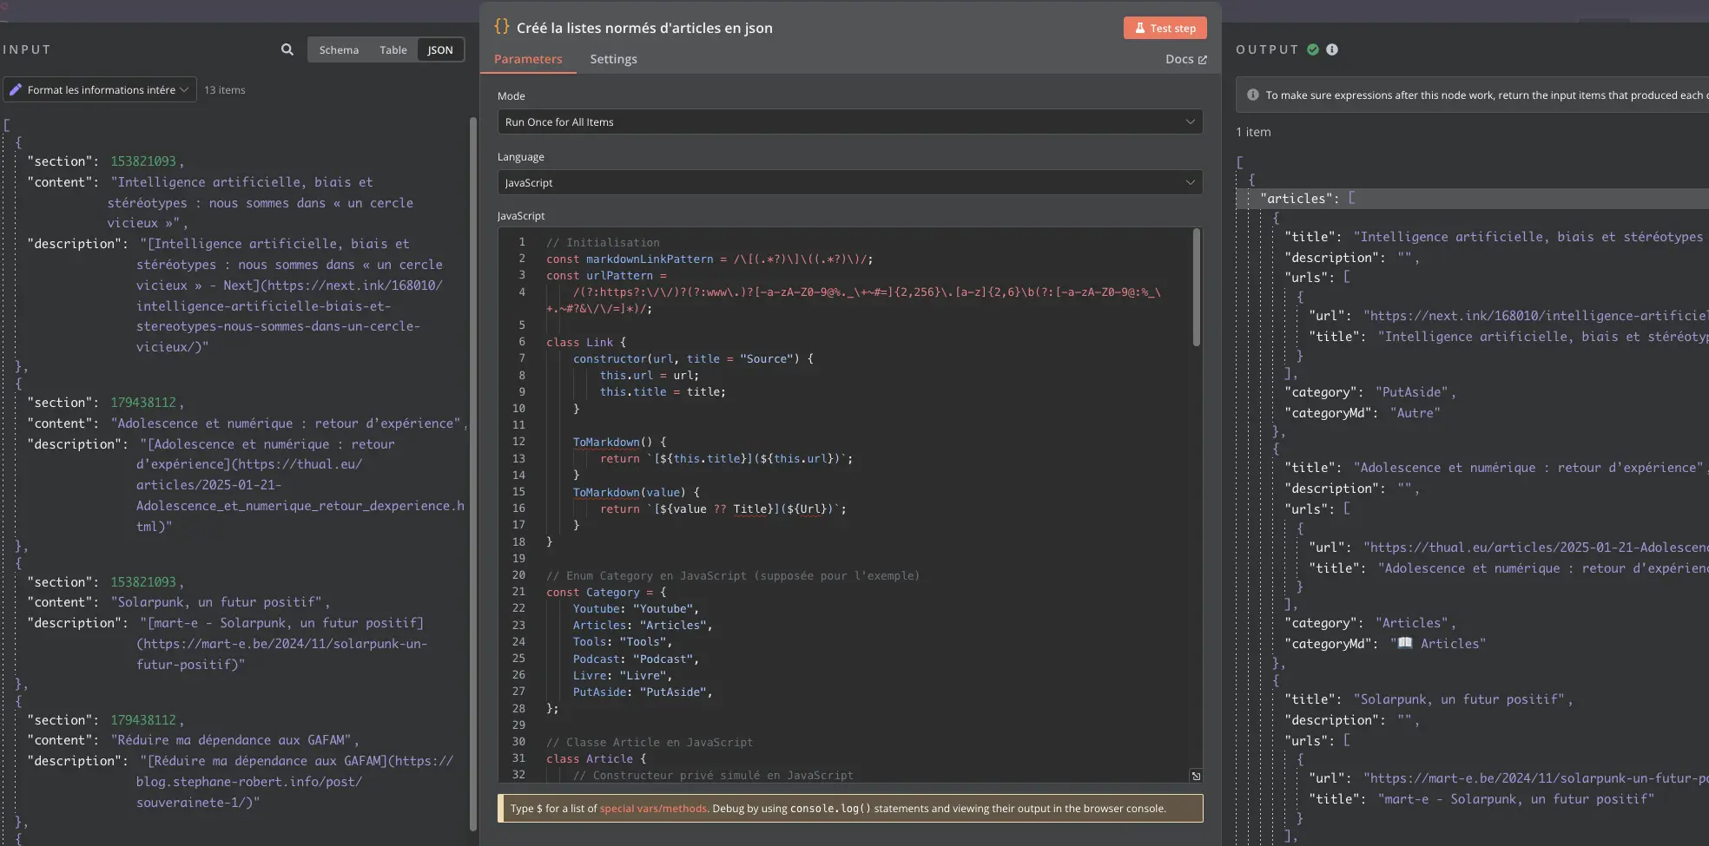Click input content "Solarpunk, un futur positif"

(x=216, y=601)
